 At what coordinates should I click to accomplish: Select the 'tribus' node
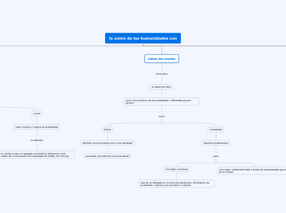(108, 129)
